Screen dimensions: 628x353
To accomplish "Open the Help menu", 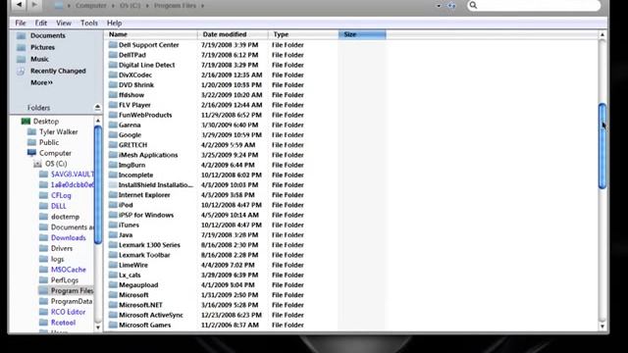I will (114, 23).
